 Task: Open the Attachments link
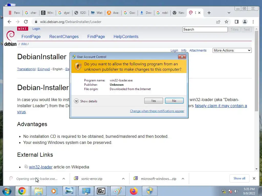pos(198,51)
